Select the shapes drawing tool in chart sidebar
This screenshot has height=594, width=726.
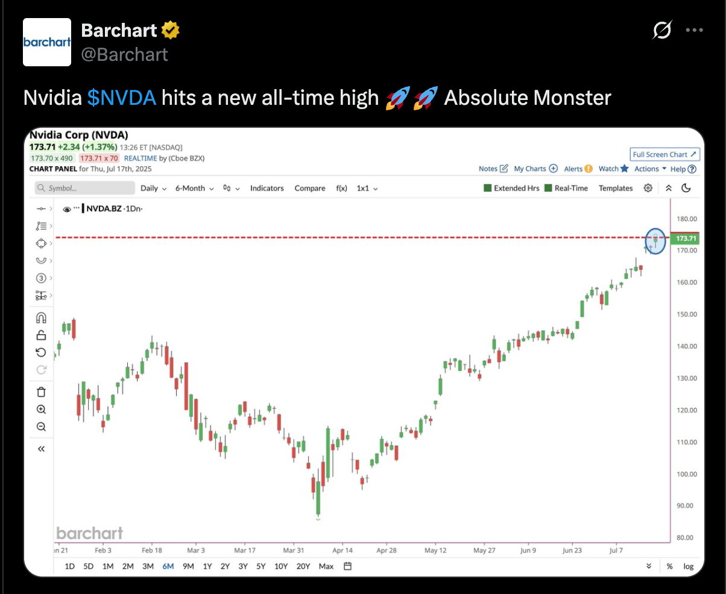pyautogui.click(x=41, y=243)
